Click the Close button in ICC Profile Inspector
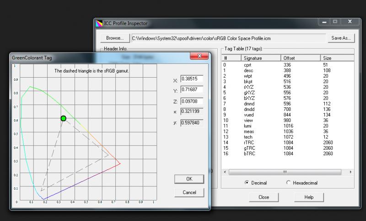Image resolution: width=366 pixels, height=221 pixels. [x=264, y=197]
